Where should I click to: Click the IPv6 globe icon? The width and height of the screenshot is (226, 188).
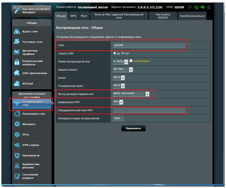(17, 134)
